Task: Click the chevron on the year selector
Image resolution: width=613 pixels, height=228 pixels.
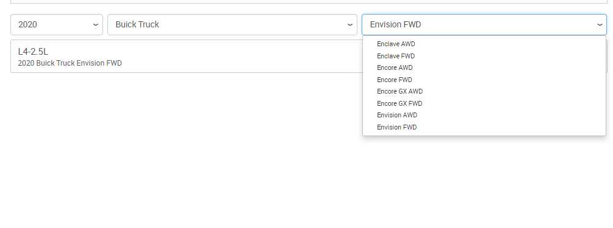Action: 95,24
